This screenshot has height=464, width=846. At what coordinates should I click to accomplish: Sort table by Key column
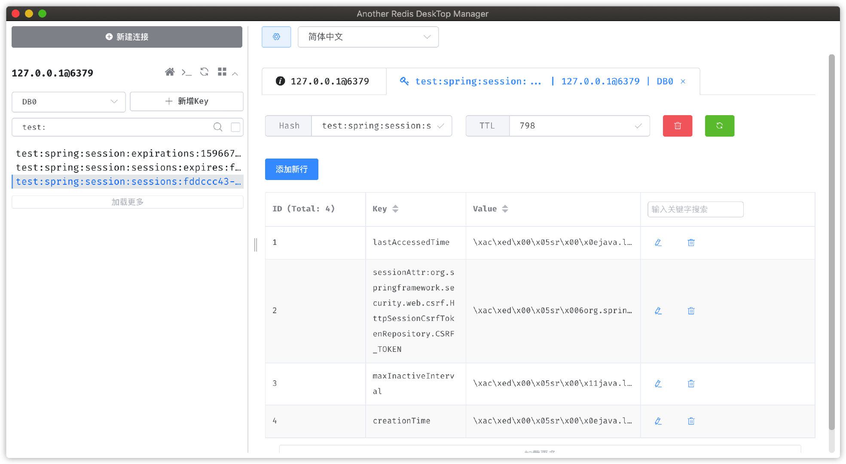click(395, 209)
